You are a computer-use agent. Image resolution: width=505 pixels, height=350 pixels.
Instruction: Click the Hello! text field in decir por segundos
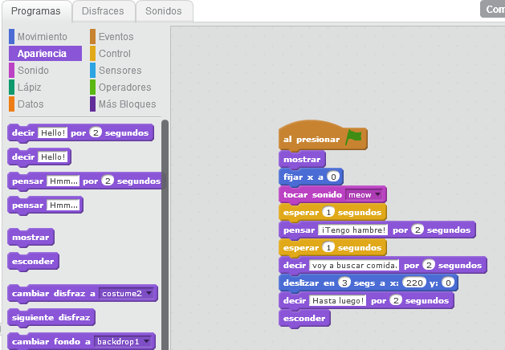coord(53,133)
